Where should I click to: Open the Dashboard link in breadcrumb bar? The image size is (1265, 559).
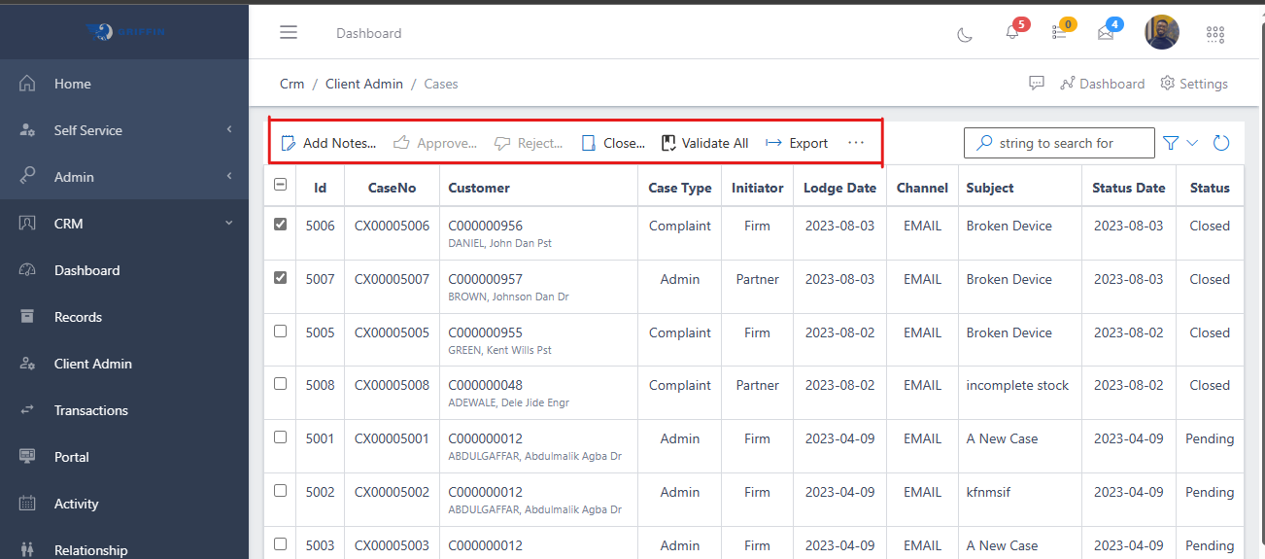(1103, 84)
